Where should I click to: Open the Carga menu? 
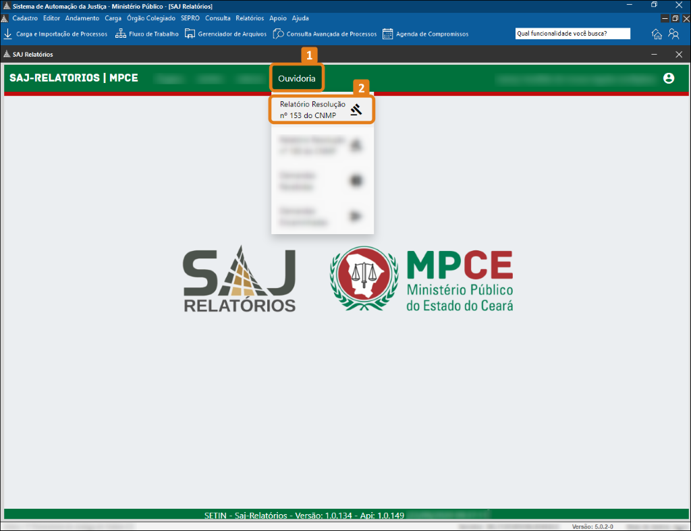[113, 18]
